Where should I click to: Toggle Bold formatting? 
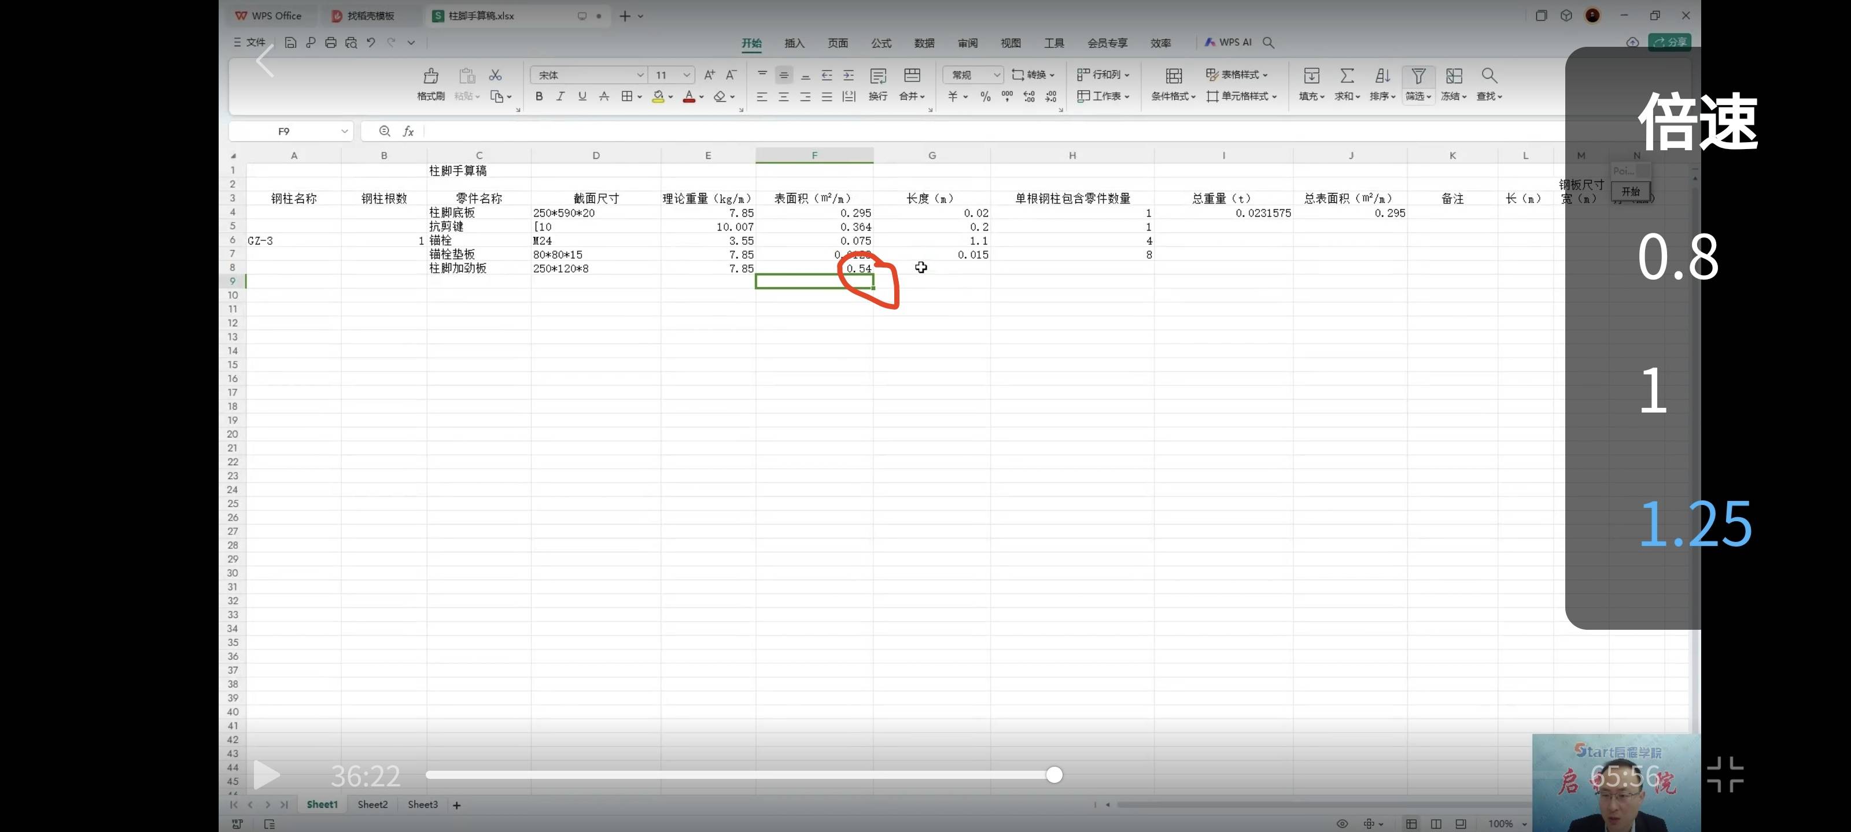point(539,96)
